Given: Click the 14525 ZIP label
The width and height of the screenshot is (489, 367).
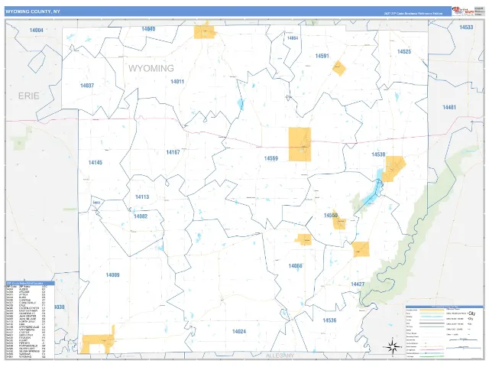Looking at the screenshot, I should [404, 51].
